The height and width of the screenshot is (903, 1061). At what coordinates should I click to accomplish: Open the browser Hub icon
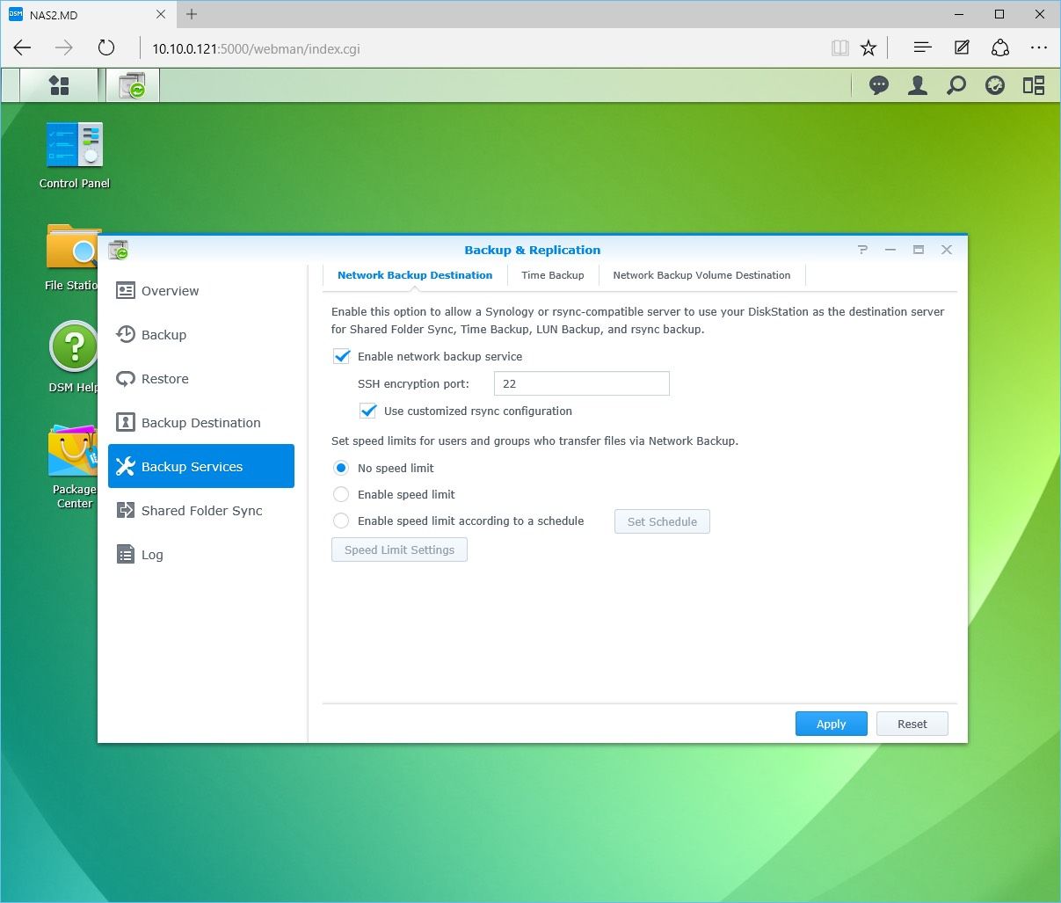(x=922, y=48)
